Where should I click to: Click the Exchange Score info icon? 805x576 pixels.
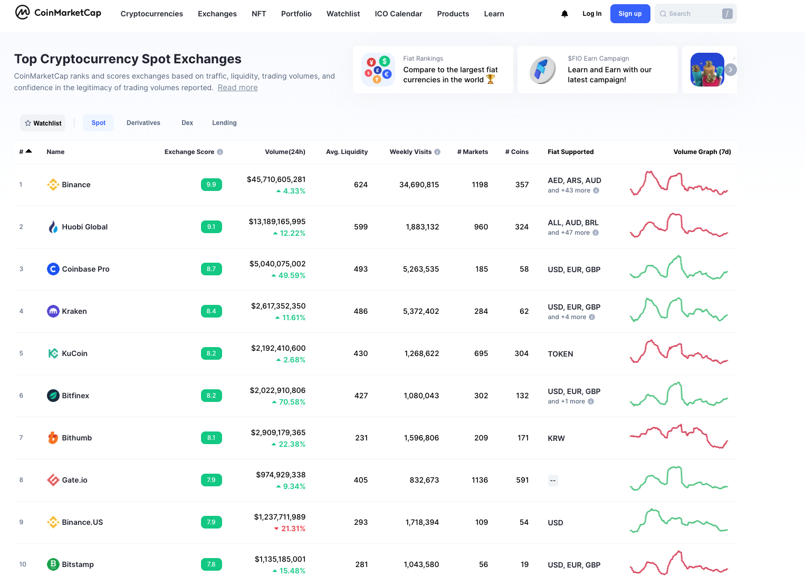coord(220,152)
